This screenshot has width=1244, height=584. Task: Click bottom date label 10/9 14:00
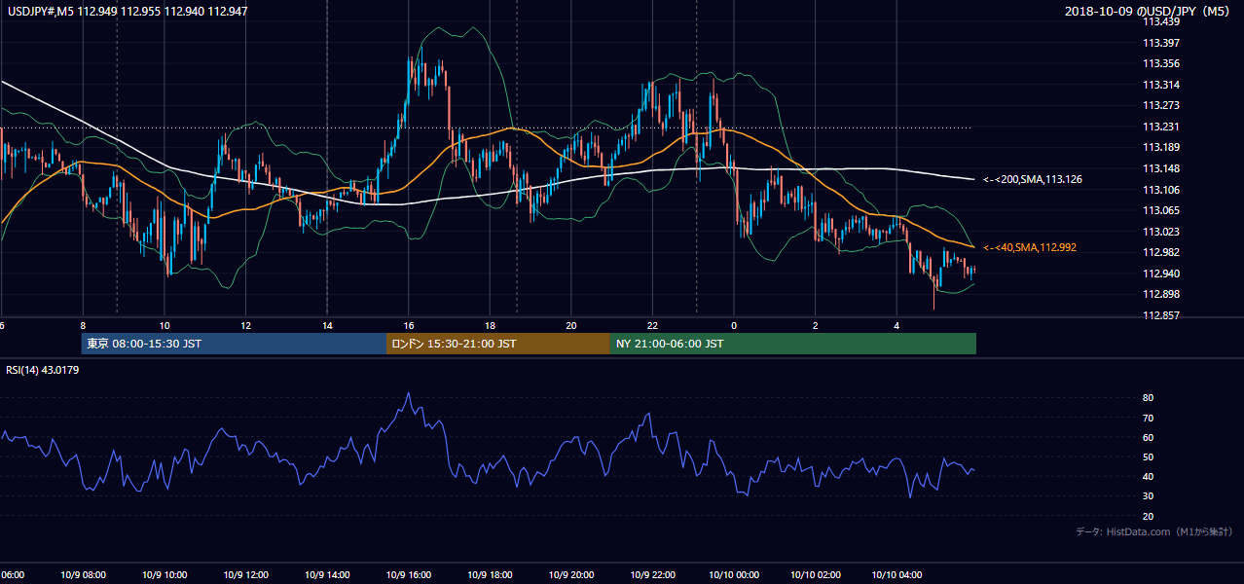pyautogui.click(x=327, y=574)
